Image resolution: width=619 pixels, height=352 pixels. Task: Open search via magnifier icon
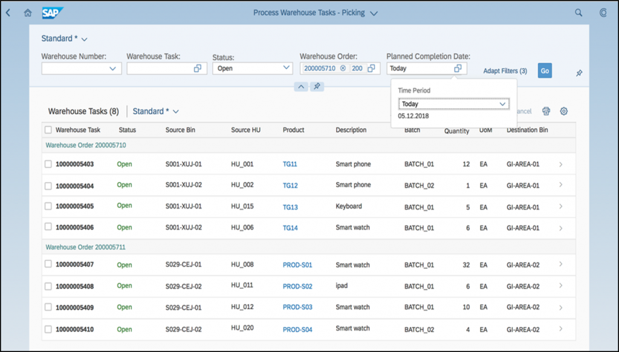tap(578, 13)
